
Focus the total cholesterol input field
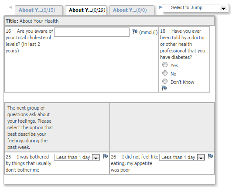point(92,32)
